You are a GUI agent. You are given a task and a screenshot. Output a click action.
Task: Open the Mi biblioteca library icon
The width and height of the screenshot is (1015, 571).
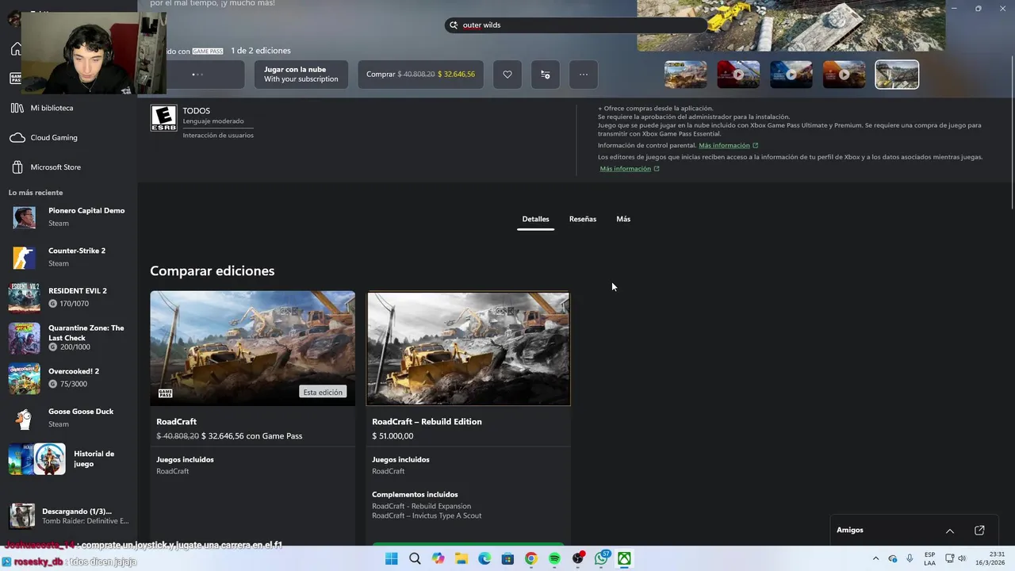[17, 108]
